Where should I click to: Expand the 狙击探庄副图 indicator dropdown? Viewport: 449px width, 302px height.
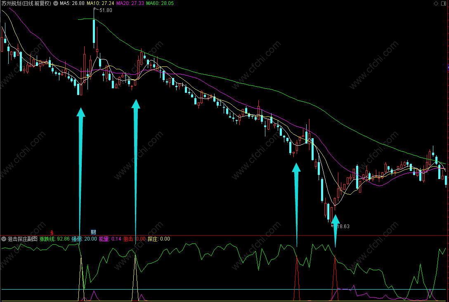click(4, 239)
